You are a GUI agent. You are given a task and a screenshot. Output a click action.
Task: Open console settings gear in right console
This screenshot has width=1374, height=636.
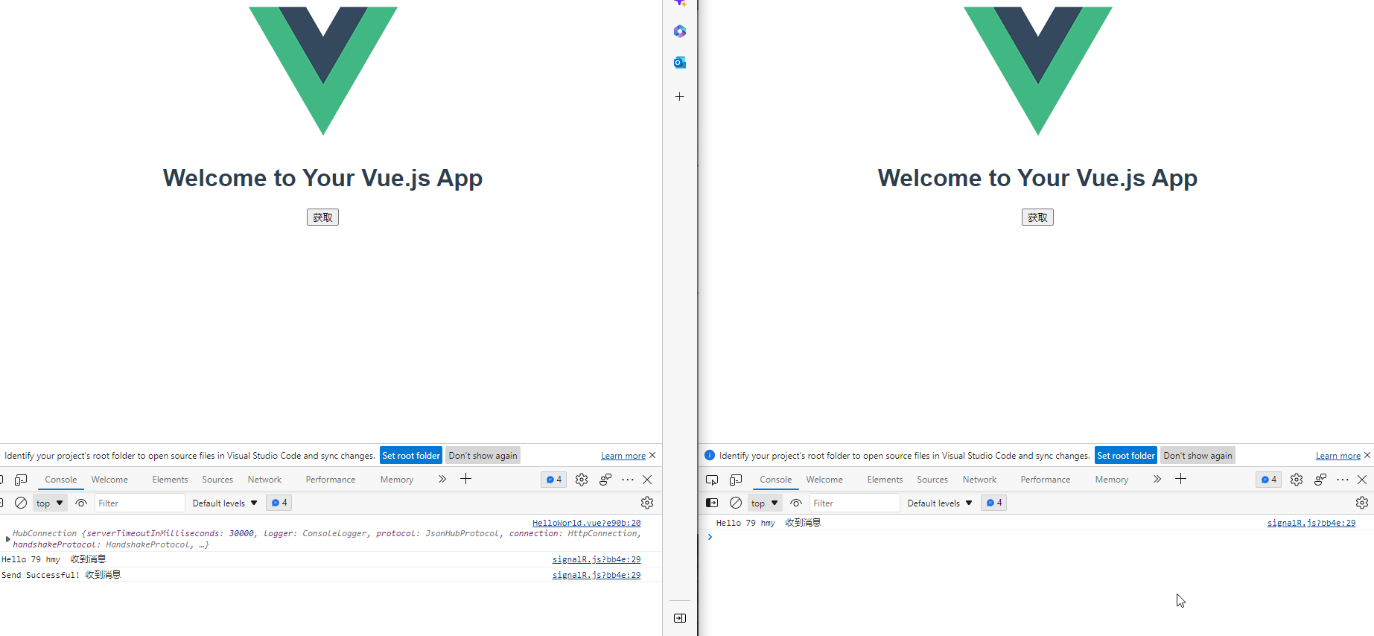click(x=1362, y=503)
